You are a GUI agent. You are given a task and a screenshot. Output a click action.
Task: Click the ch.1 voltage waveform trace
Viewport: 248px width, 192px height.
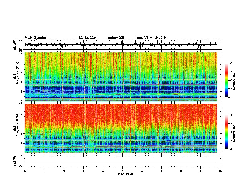click(121, 45)
